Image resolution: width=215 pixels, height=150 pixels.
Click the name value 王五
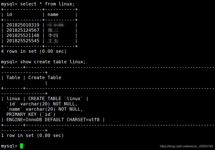click(x=53, y=41)
